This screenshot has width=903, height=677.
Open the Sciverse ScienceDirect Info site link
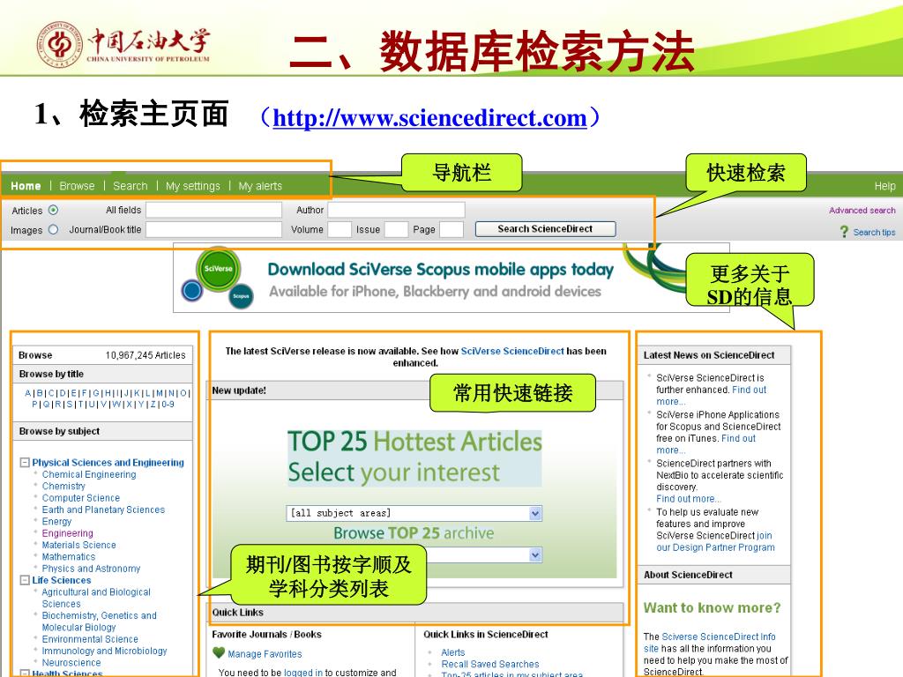[x=718, y=636]
